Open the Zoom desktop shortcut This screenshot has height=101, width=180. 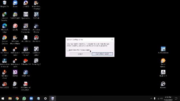pyautogui.click(x=15, y=4)
